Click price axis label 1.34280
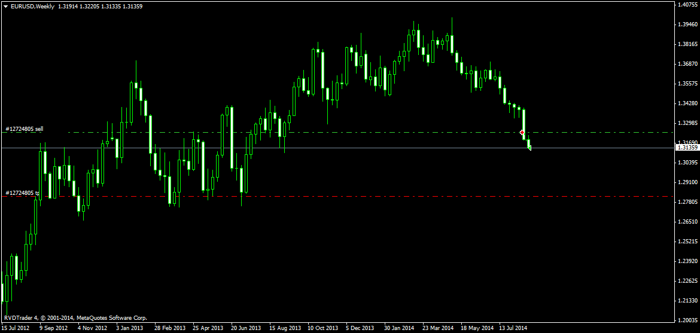This screenshot has width=700, height=333. (687, 103)
